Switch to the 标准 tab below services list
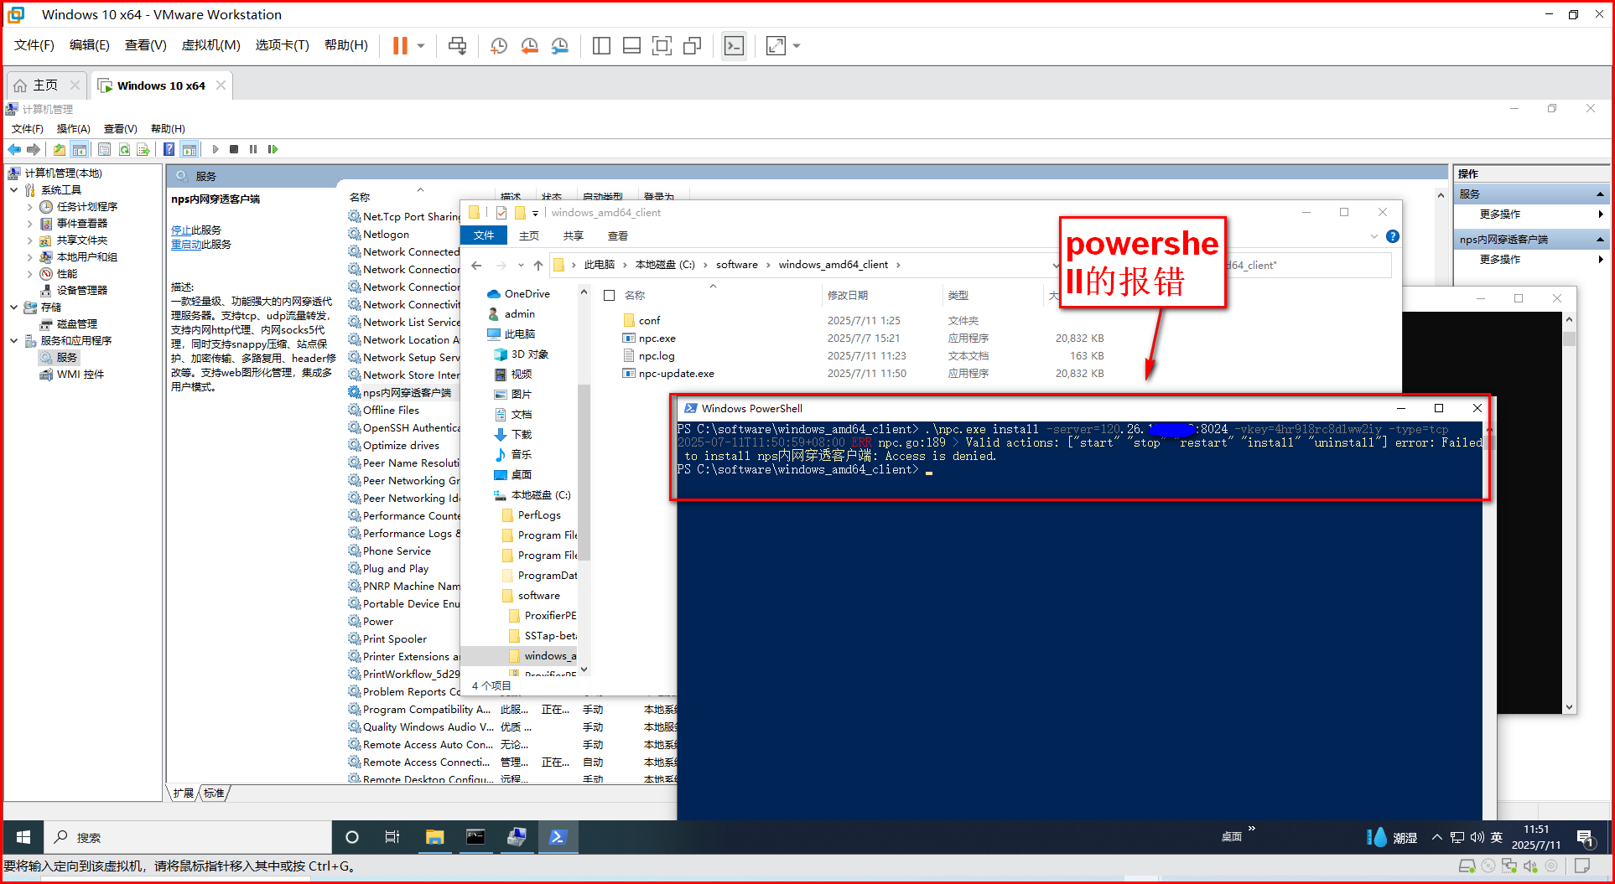The width and height of the screenshot is (1615, 884). coord(214,793)
